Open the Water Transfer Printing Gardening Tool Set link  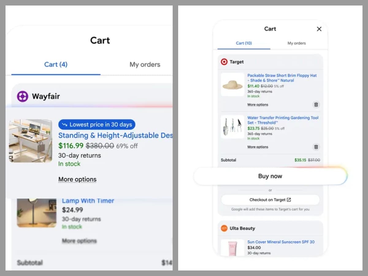[x=283, y=120]
